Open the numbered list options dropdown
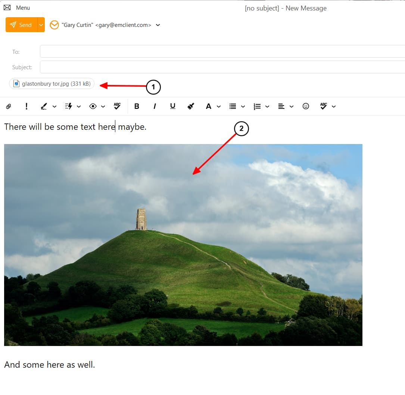The image size is (405, 395). coord(267,106)
